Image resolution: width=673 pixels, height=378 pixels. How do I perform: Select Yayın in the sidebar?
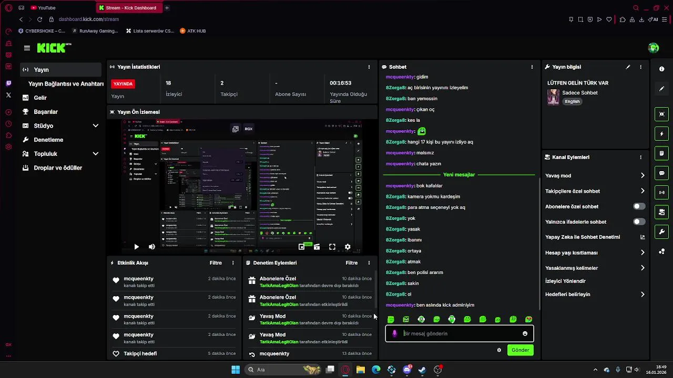pyautogui.click(x=60, y=70)
